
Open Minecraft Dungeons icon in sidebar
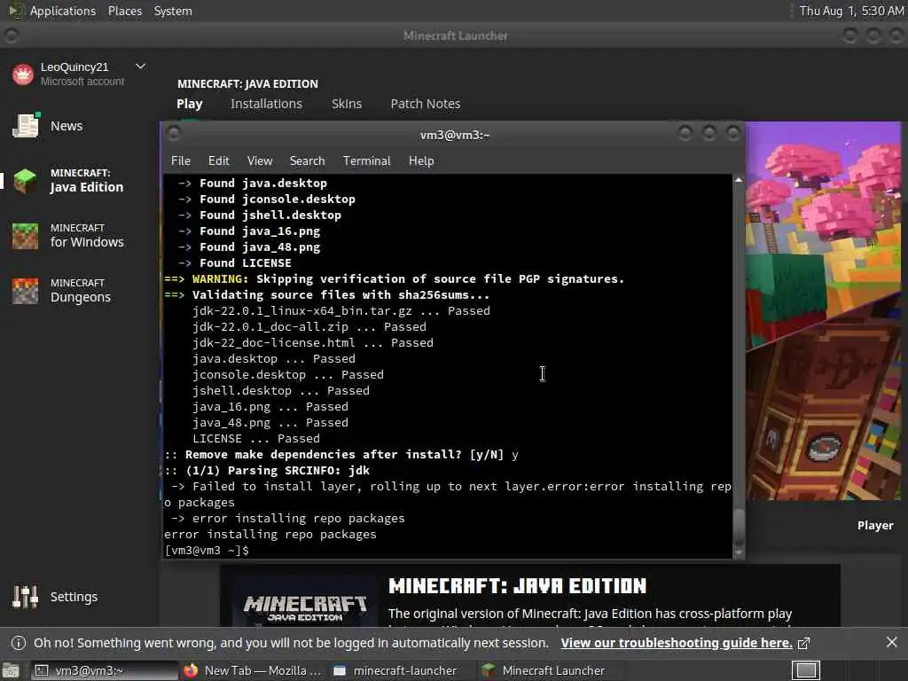click(x=26, y=291)
